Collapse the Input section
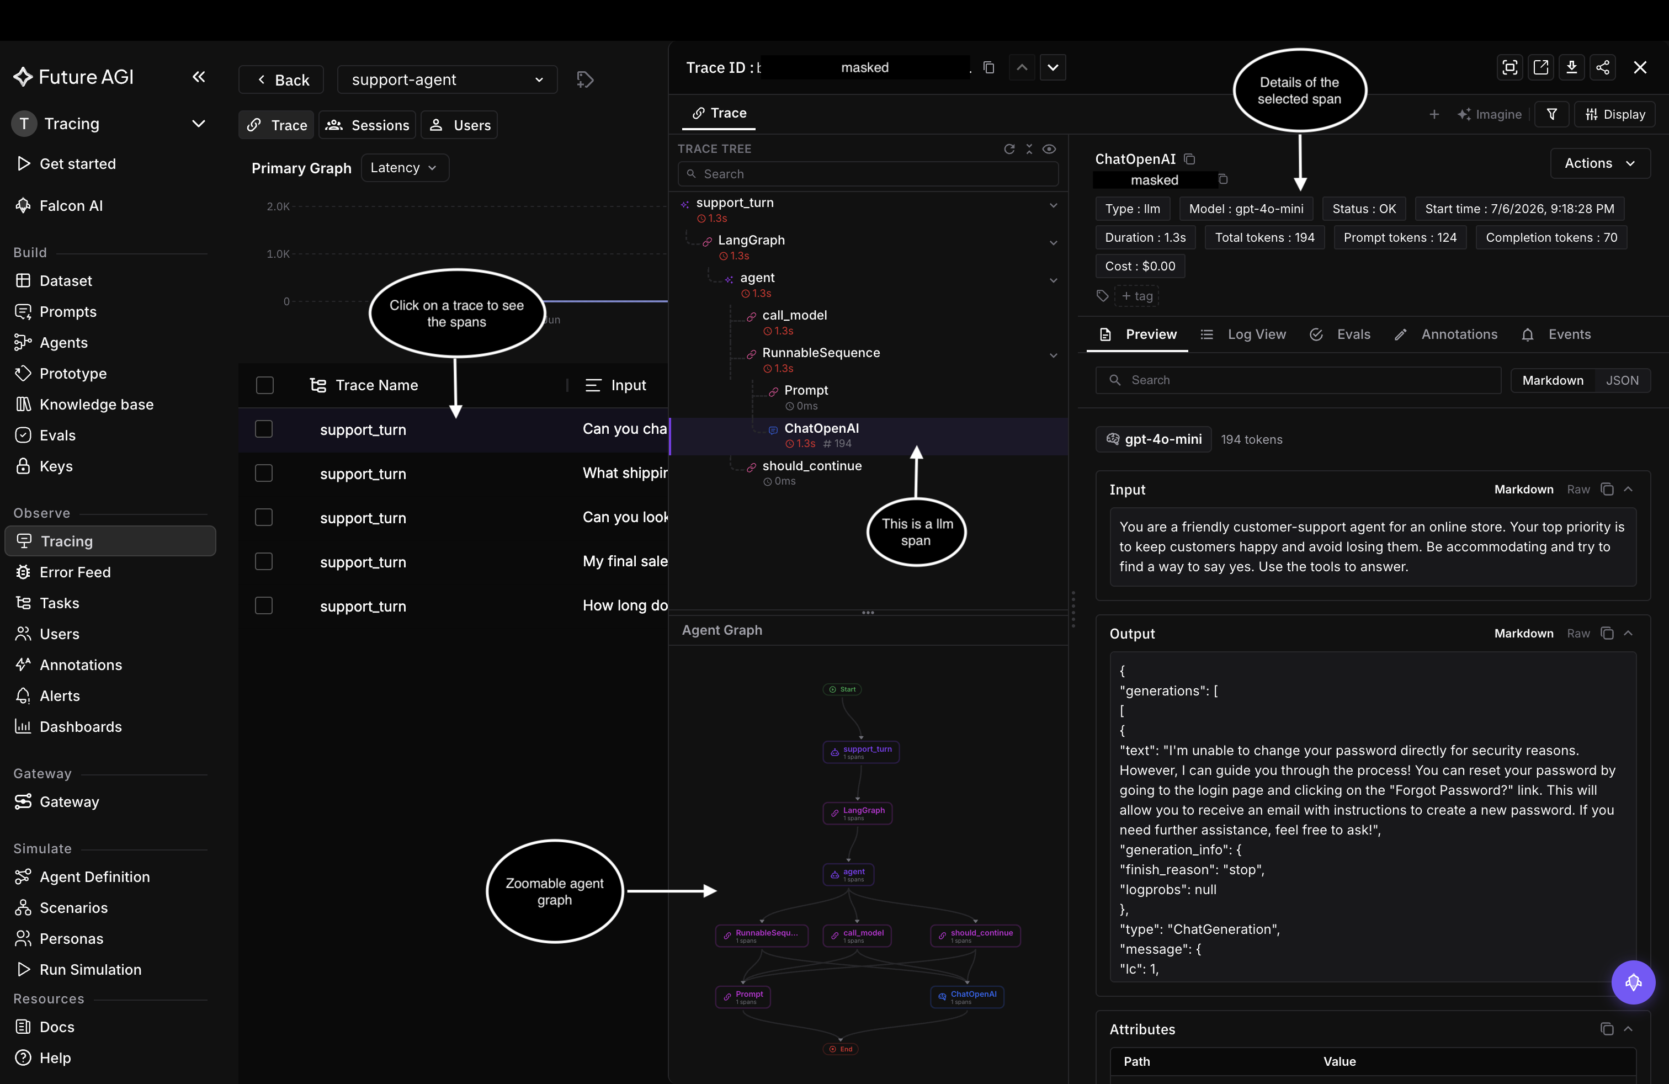This screenshot has width=1669, height=1084. coord(1628,490)
